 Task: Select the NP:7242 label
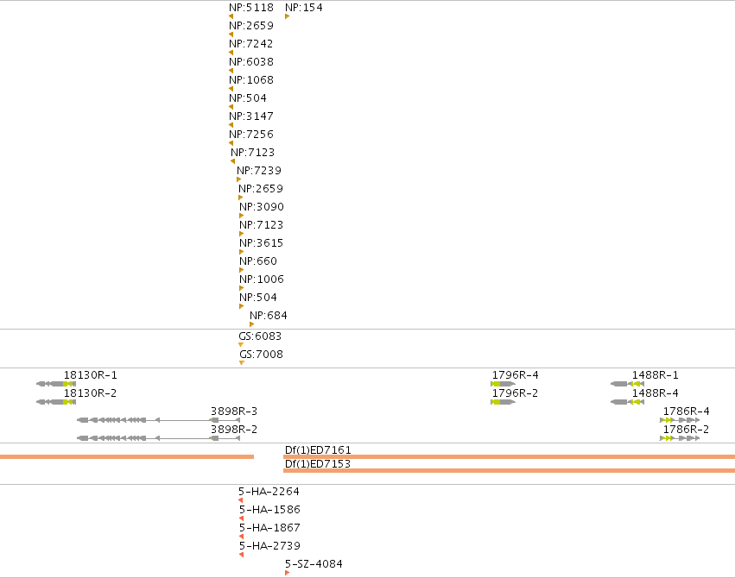[250, 43]
